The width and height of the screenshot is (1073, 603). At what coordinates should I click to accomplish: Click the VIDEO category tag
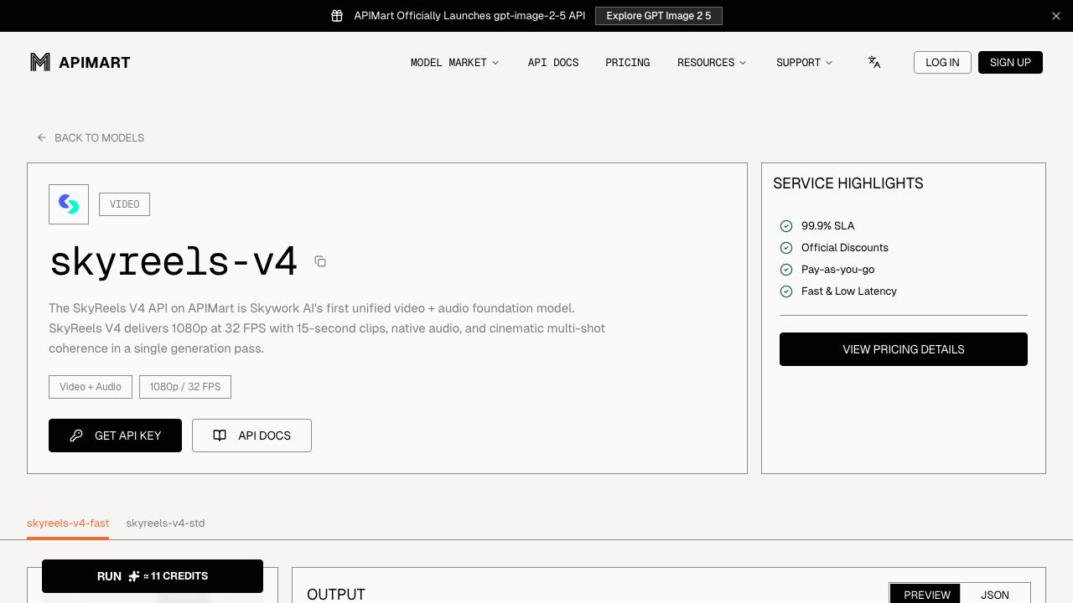coord(124,204)
